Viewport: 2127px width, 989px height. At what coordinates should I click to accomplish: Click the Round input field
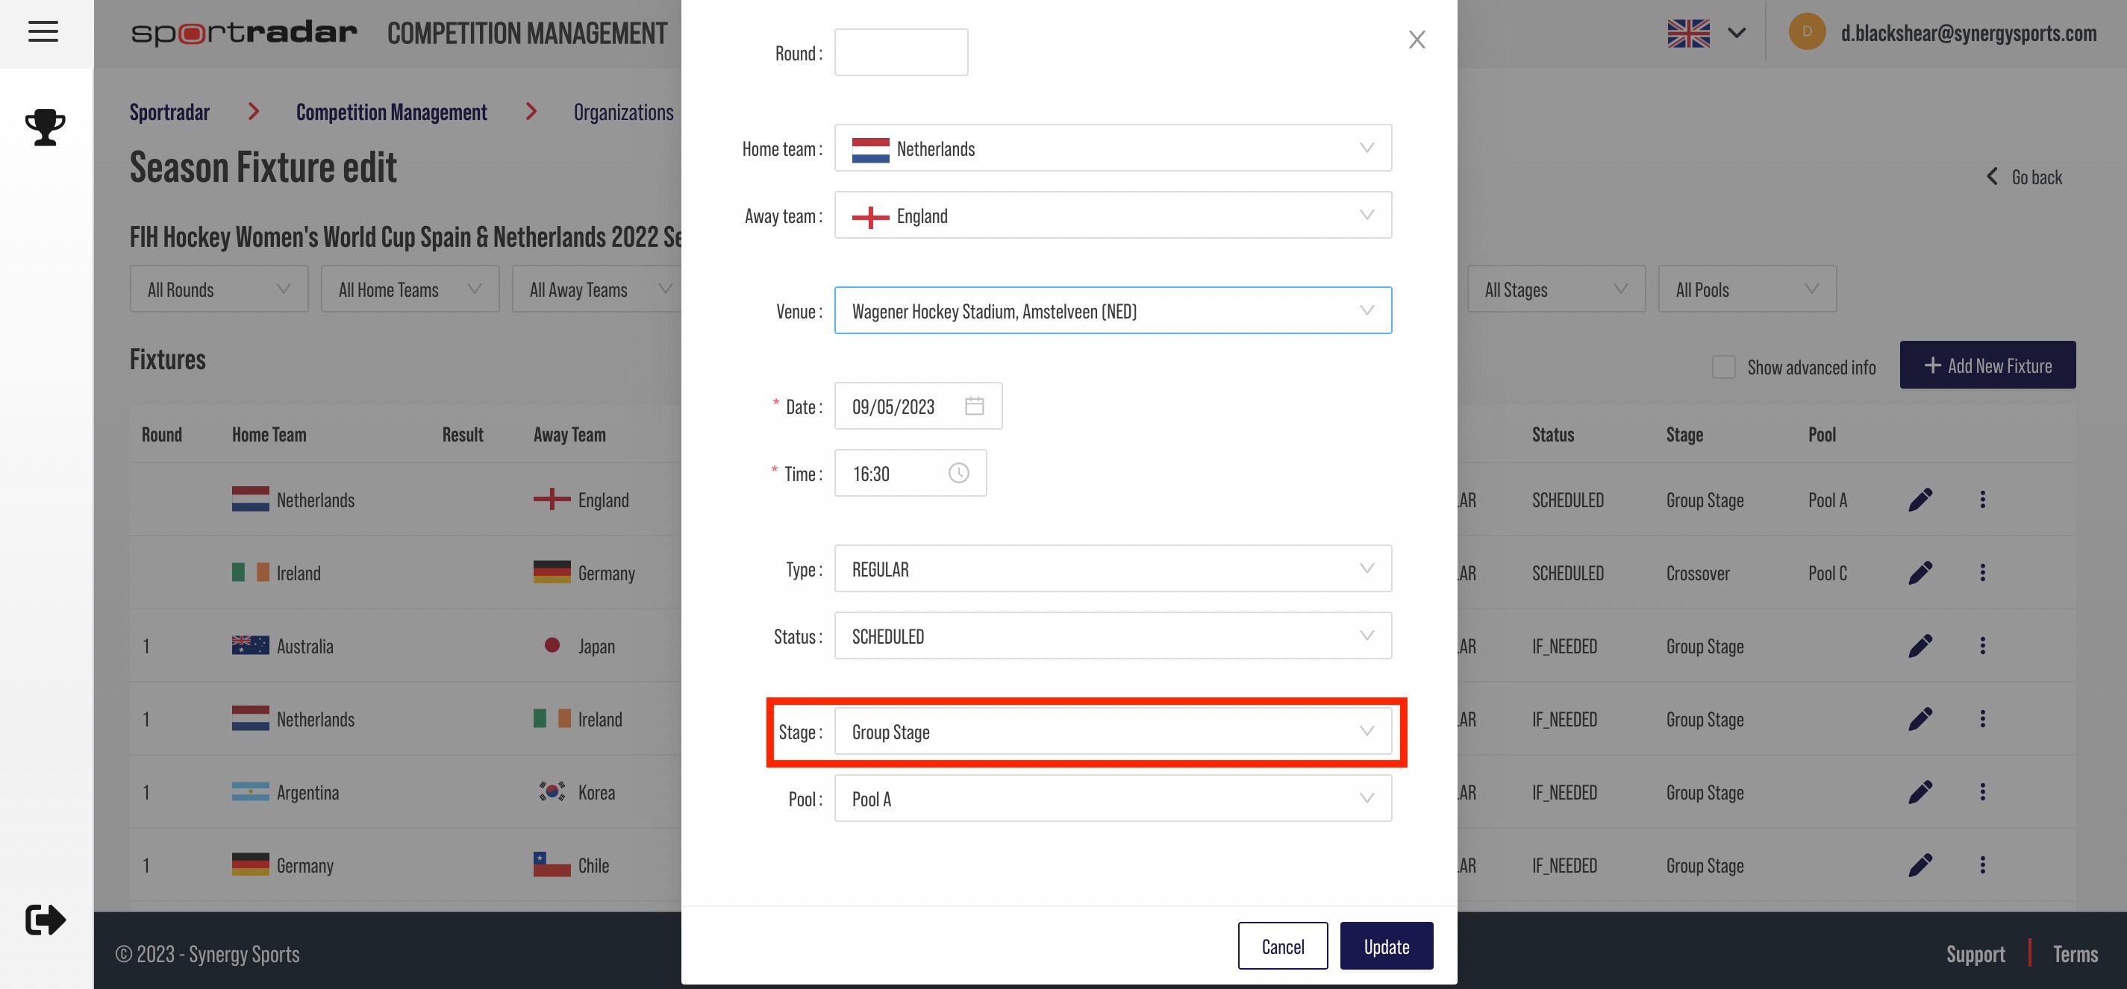coord(901,53)
